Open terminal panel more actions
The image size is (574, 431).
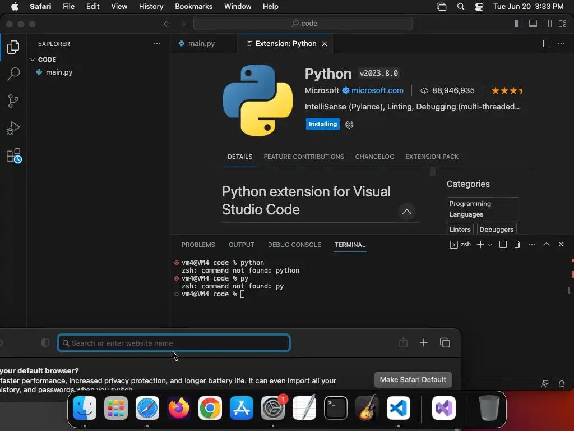pyautogui.click(x=532, y=245)
